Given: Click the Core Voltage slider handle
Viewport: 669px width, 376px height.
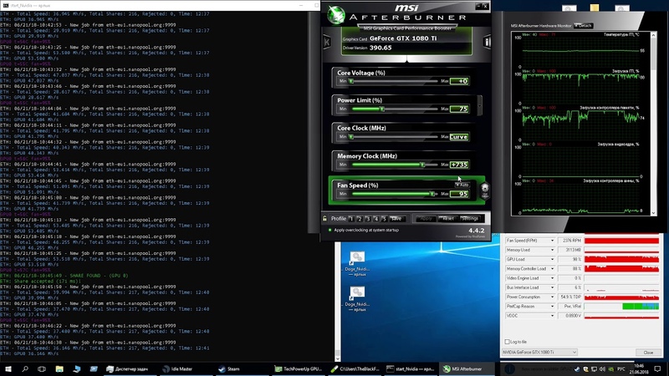Looking at the screenshot, I should pos(351,81).
